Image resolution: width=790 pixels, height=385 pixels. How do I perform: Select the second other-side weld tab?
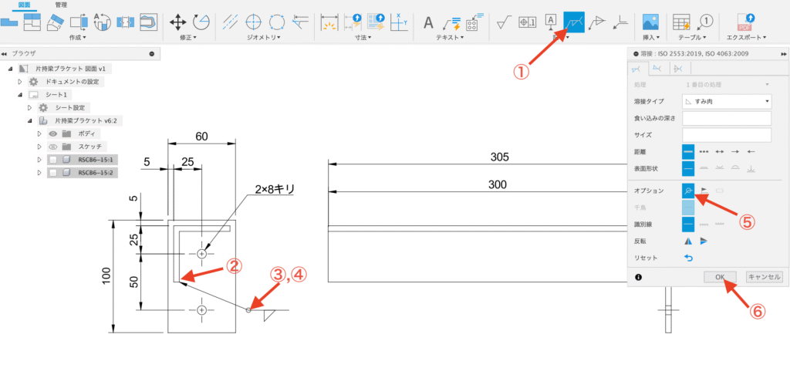[x=657, y=68]
